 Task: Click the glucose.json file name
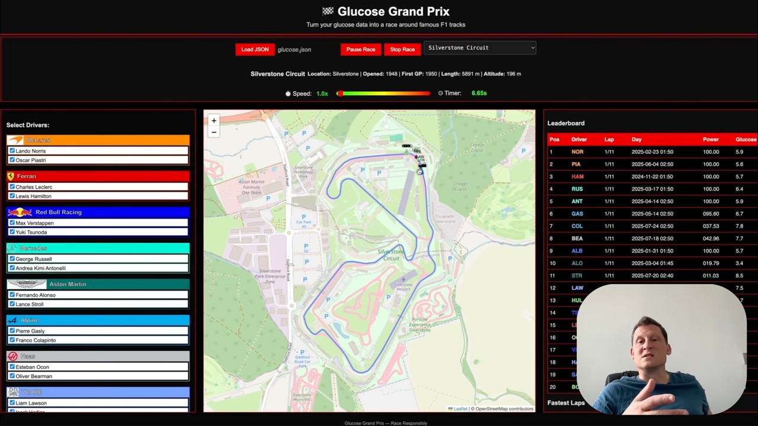[294, 50]
